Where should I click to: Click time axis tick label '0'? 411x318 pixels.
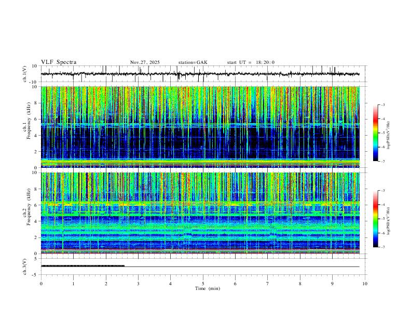pyautogui.click(x=41, y=284)
